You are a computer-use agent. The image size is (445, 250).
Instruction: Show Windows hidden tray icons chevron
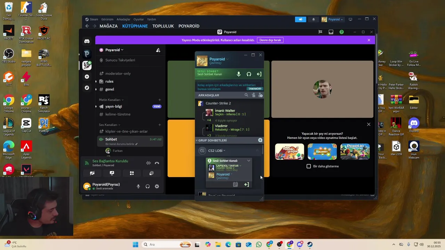click(394, 244)
